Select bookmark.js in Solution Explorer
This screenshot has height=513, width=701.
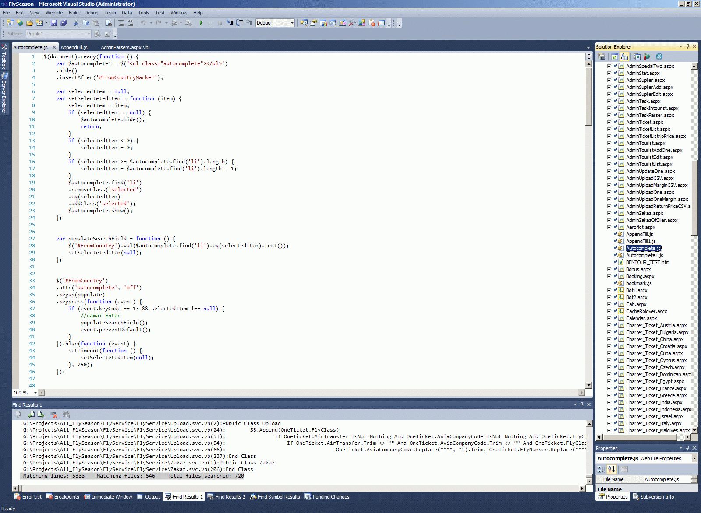639,284
